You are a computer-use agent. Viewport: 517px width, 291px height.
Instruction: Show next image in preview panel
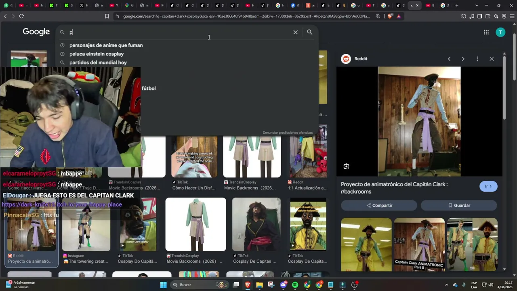(463, 59)
